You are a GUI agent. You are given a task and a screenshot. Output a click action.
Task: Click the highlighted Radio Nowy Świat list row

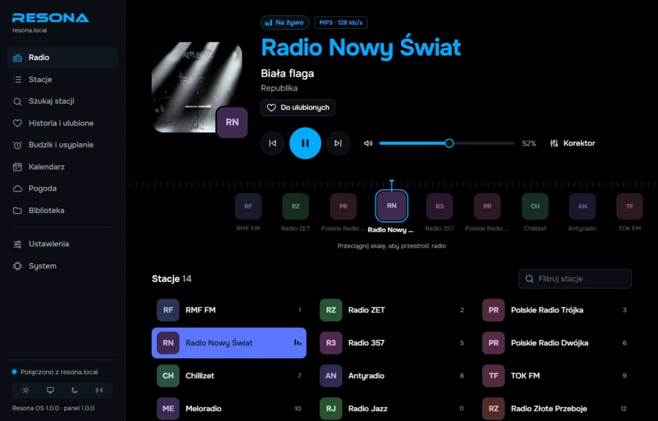pos(229,343)
